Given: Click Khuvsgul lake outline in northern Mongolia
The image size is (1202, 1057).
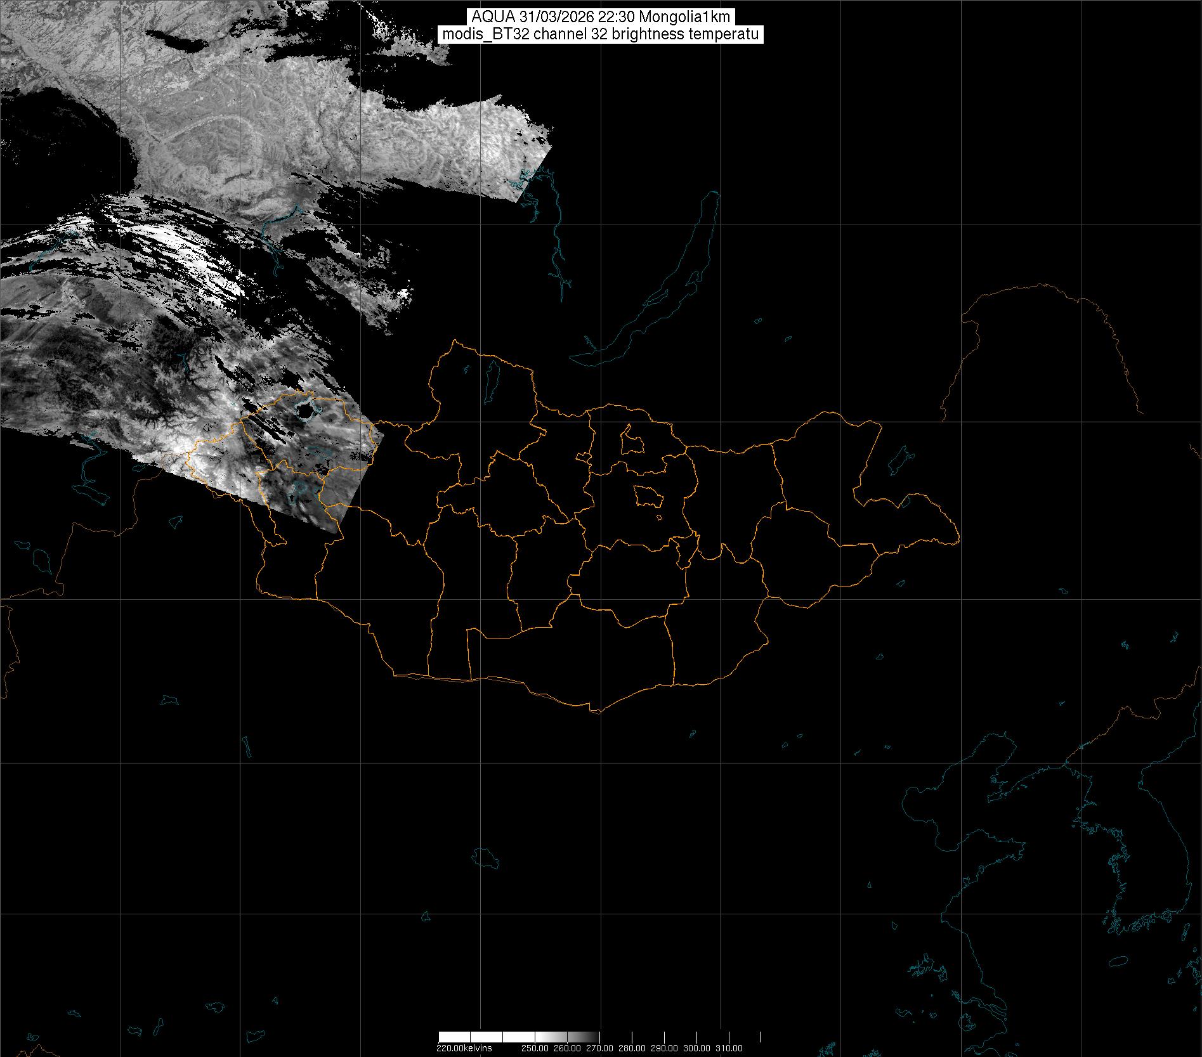Looking at the screenshot, I should coord(491,380).
